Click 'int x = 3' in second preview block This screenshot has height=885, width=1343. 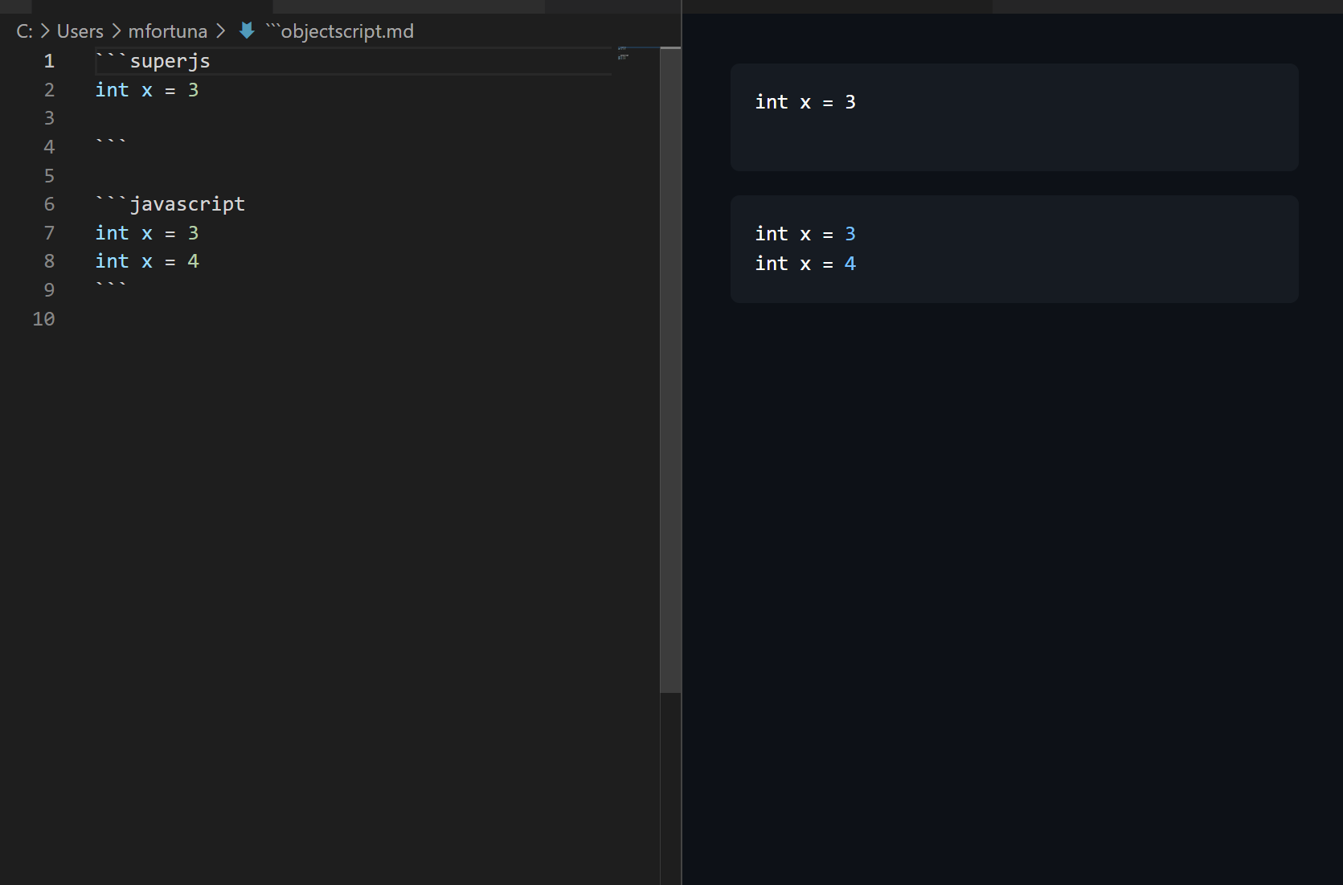[x=805, y=234]
